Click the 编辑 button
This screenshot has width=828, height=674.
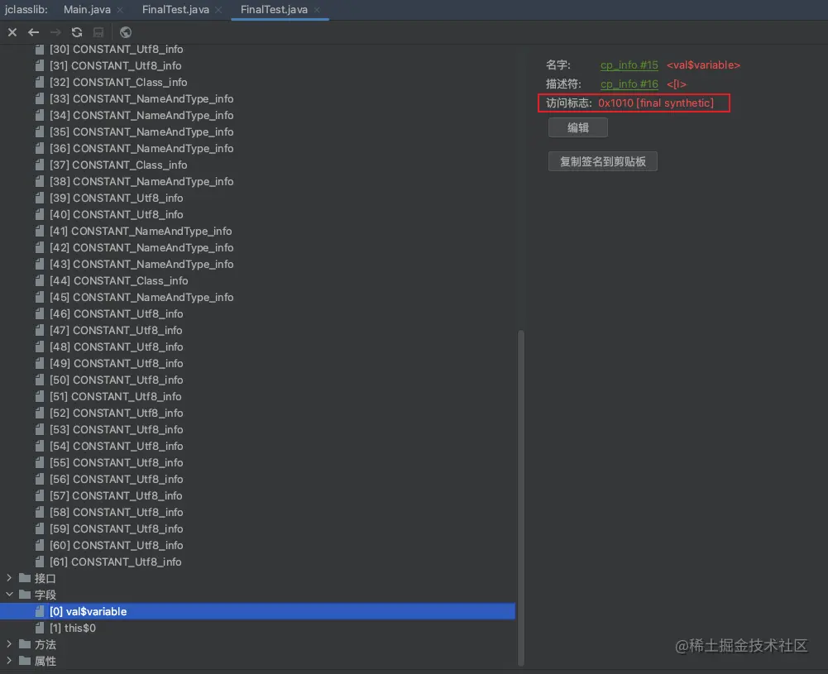(577, 127)
